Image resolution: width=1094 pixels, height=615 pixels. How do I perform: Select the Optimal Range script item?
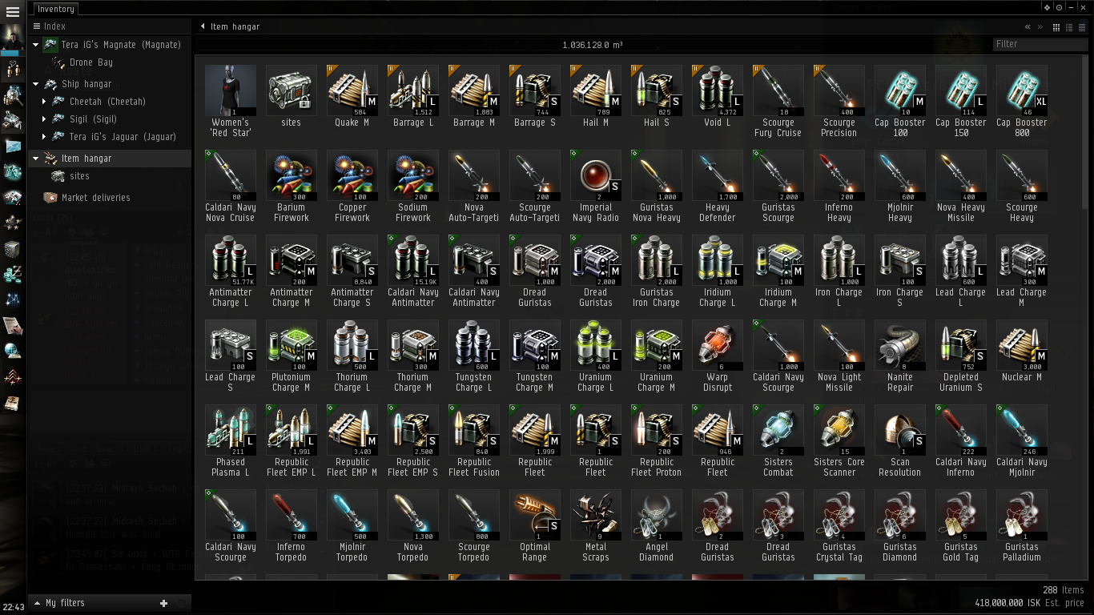click(535, 525)
